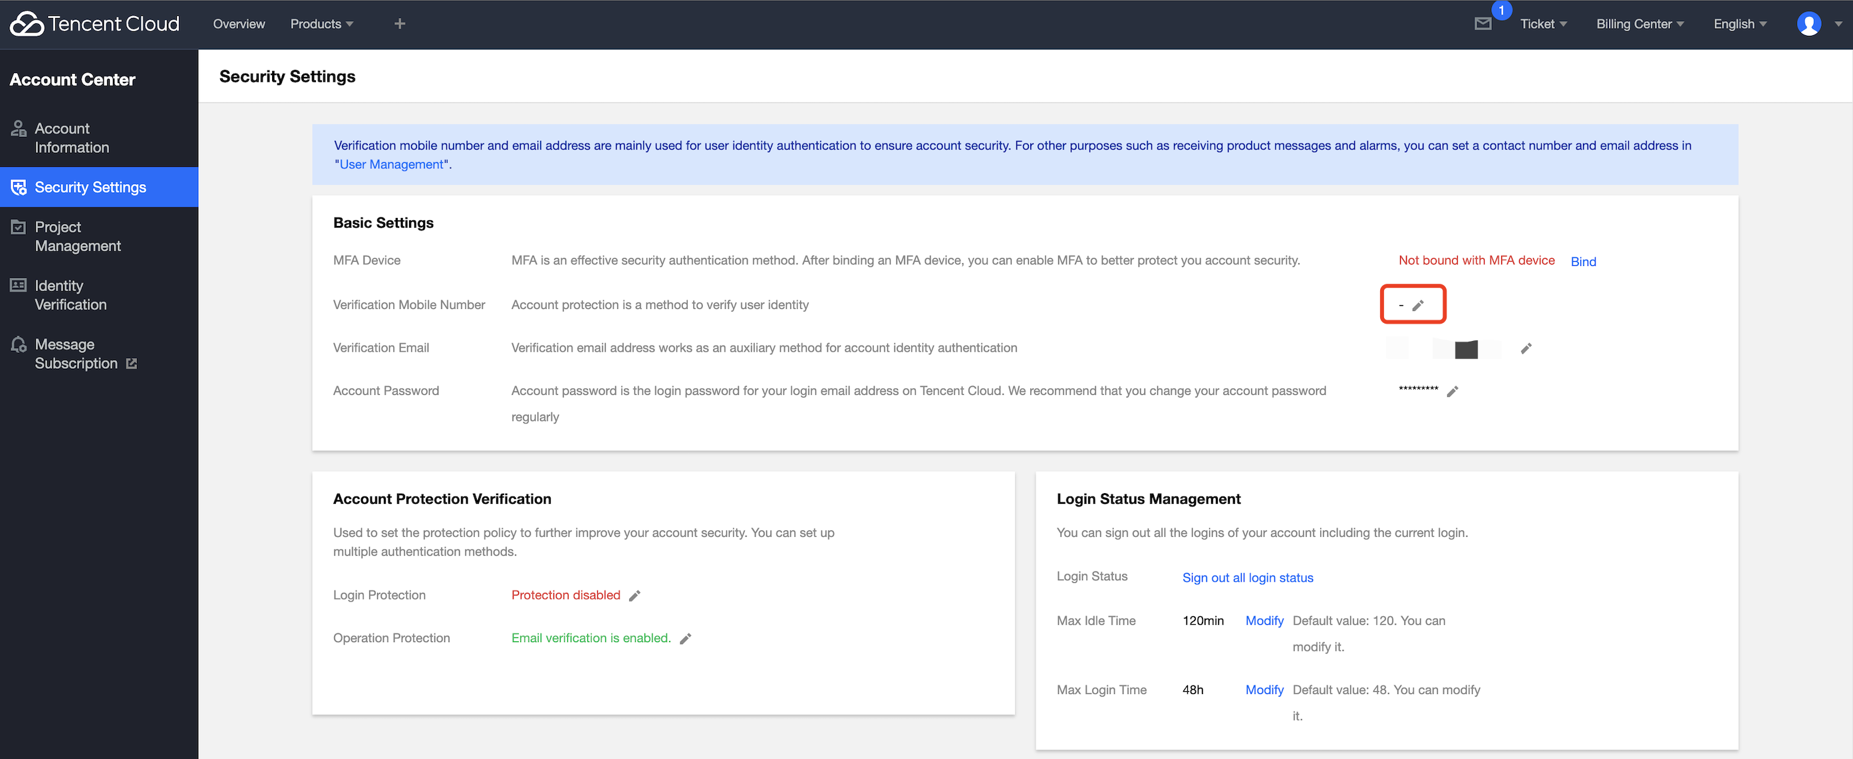Open the Overview page

click(x=239, y=24)
